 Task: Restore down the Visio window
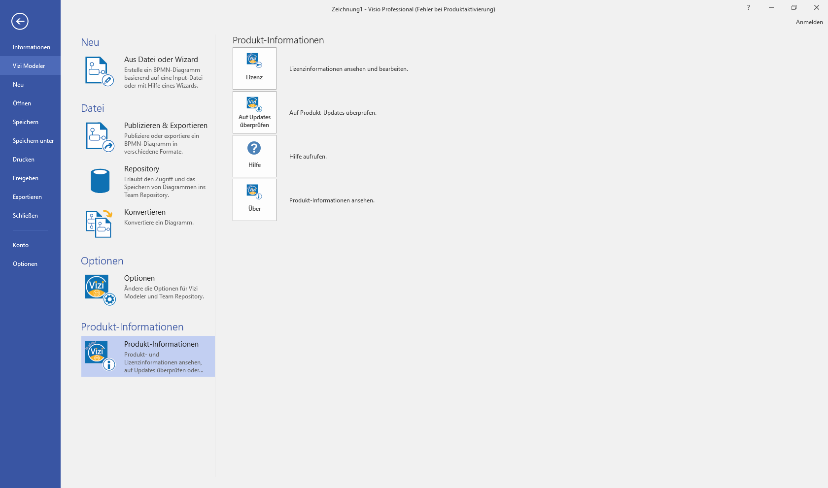click(794, 7)
